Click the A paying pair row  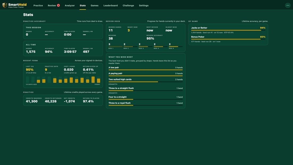[x=145, y=74]
